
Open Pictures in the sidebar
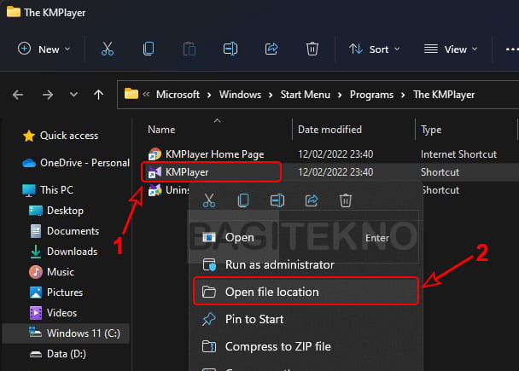[56, 293]
